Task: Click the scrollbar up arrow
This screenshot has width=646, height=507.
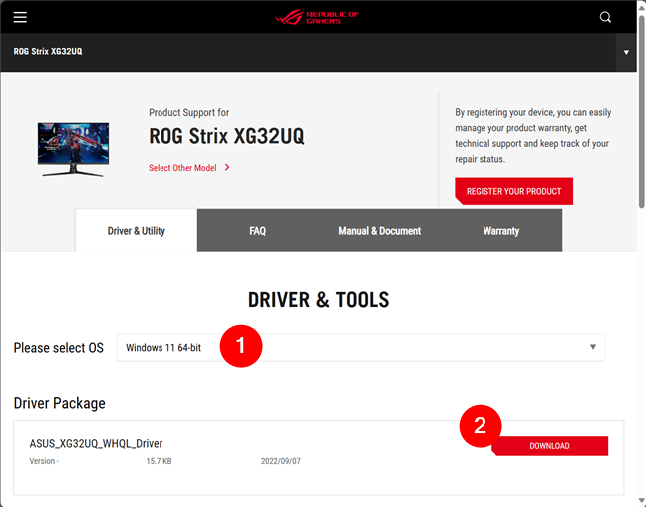Action: coord(639,7)
